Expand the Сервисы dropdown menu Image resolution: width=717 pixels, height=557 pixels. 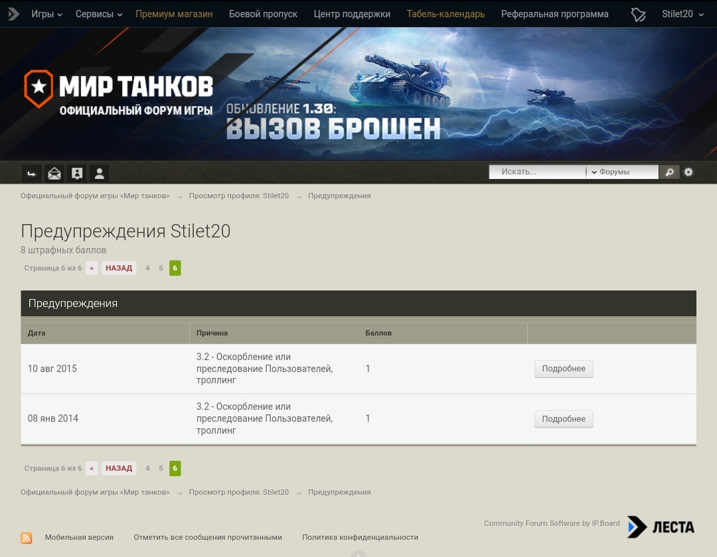tap(99, 14)
